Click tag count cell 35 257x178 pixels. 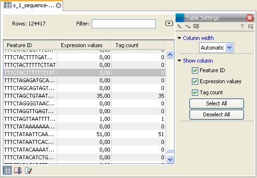point(161,96)
